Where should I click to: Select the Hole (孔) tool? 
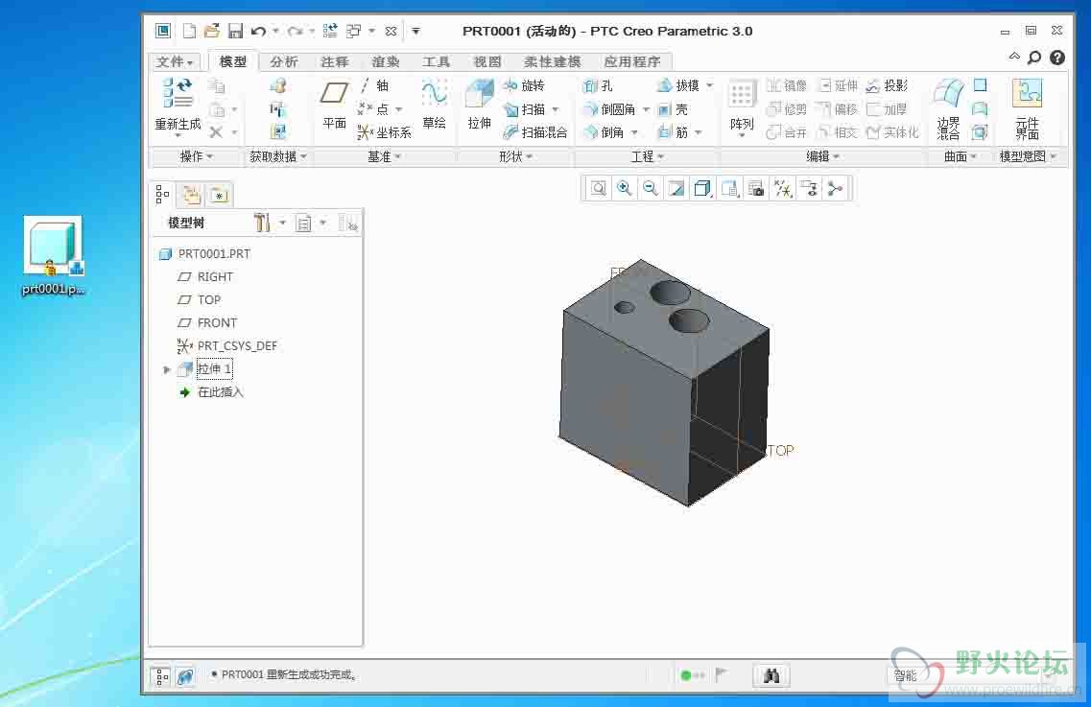598,85
